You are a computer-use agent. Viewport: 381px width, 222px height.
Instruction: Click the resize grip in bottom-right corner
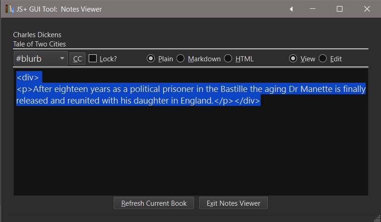377,218
